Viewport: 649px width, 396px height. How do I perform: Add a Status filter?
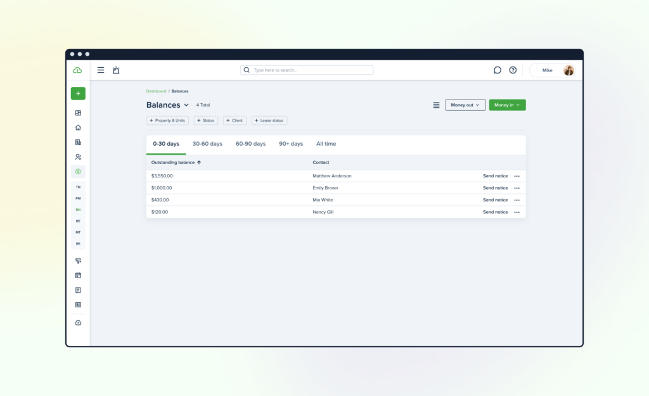(206, 120)
